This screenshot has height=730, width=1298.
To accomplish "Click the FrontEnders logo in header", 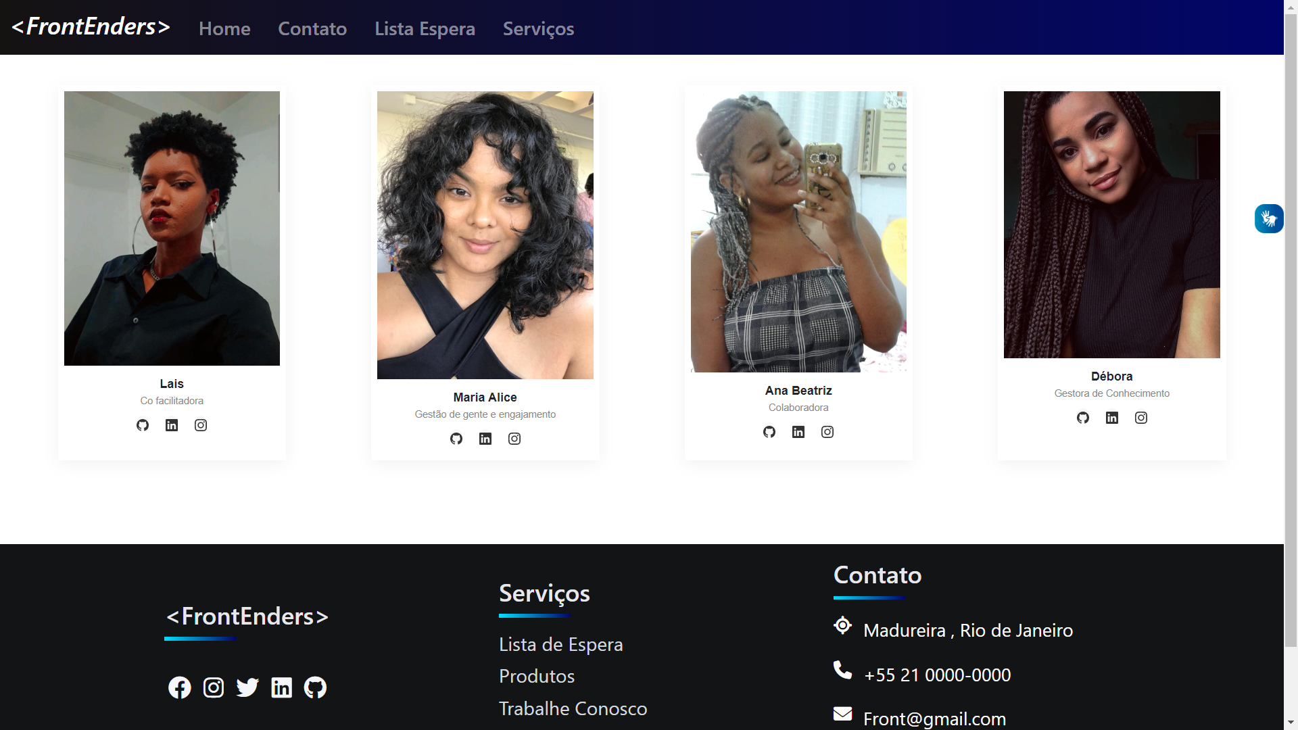I will [x=91, y=26].
